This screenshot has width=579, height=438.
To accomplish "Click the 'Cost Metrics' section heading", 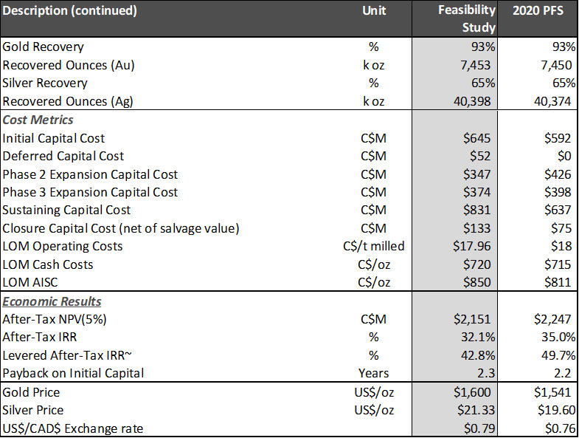I will click(38, 120).
